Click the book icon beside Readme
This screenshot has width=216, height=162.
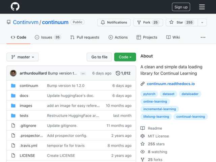coord(142,128)
